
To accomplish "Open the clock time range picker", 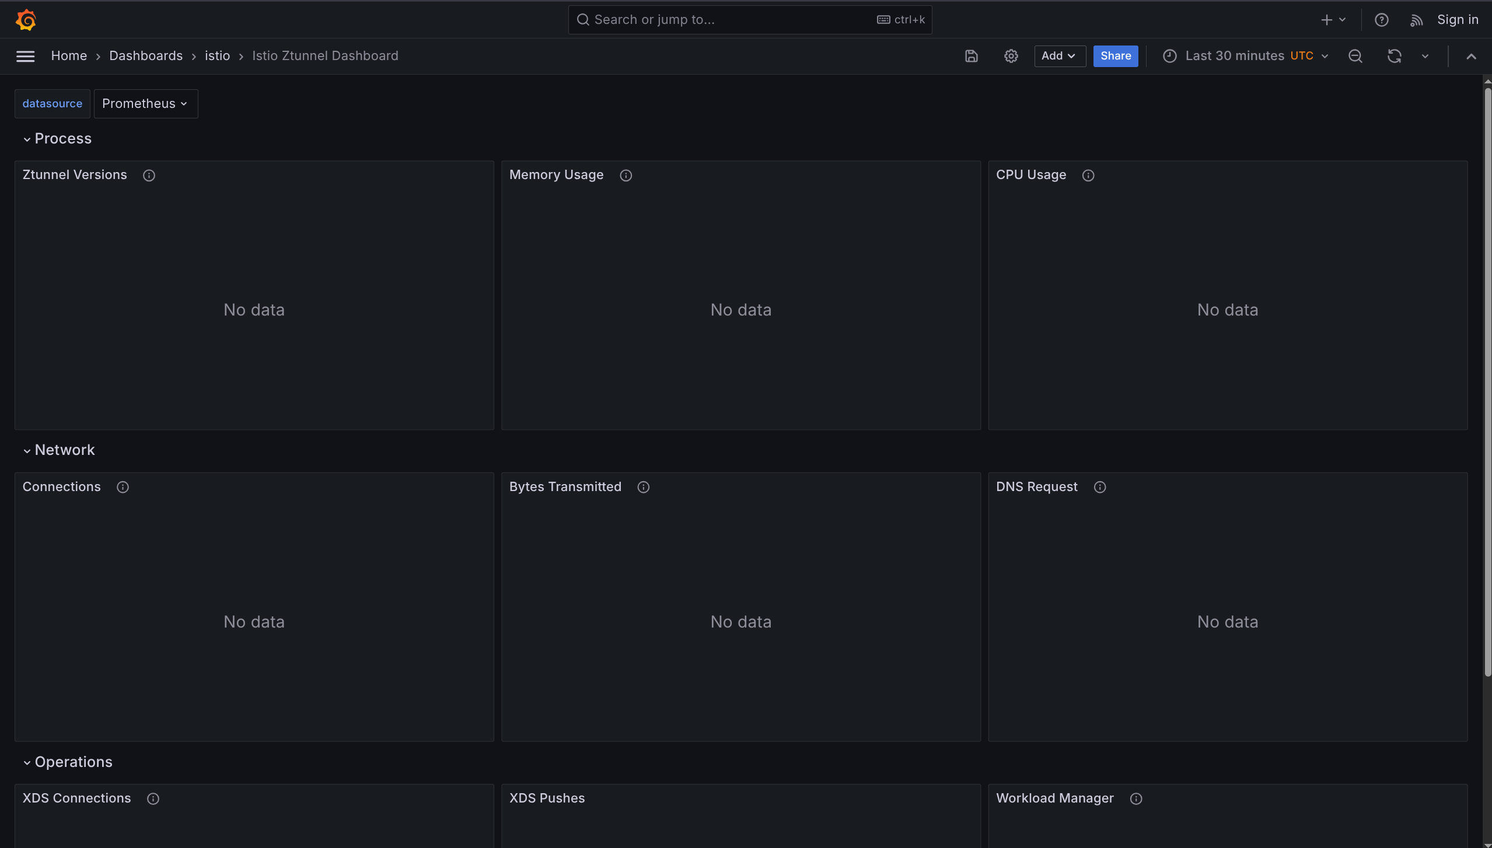I will (x=1170, y=56).
